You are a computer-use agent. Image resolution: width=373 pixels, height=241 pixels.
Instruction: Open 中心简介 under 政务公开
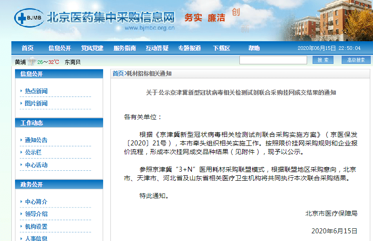coord(36,202)
